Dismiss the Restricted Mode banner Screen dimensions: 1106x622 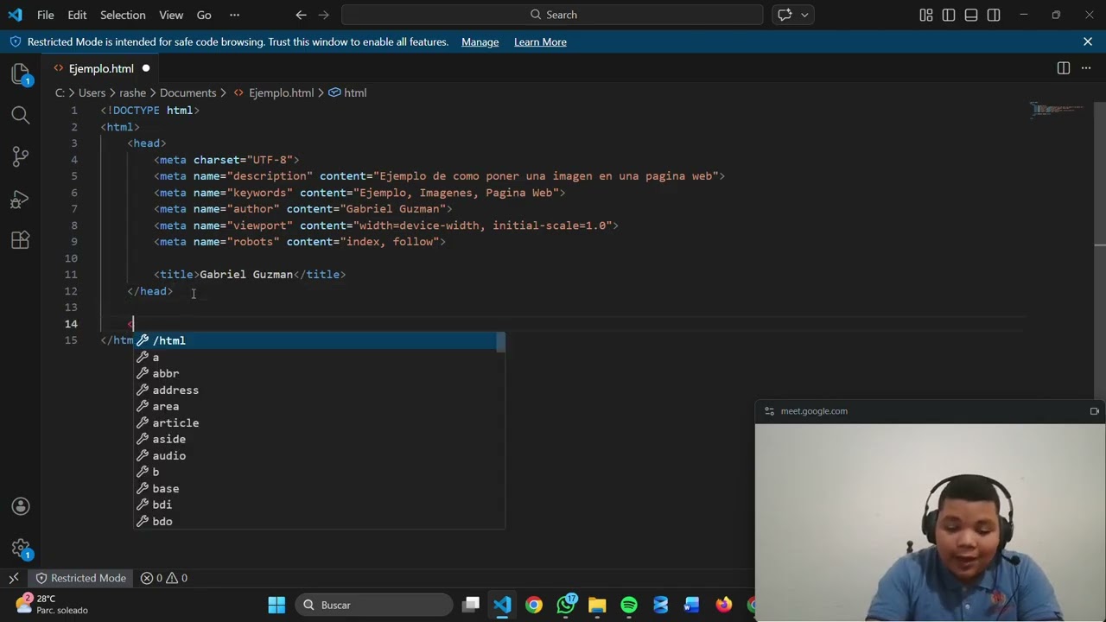coord(1088,41)
